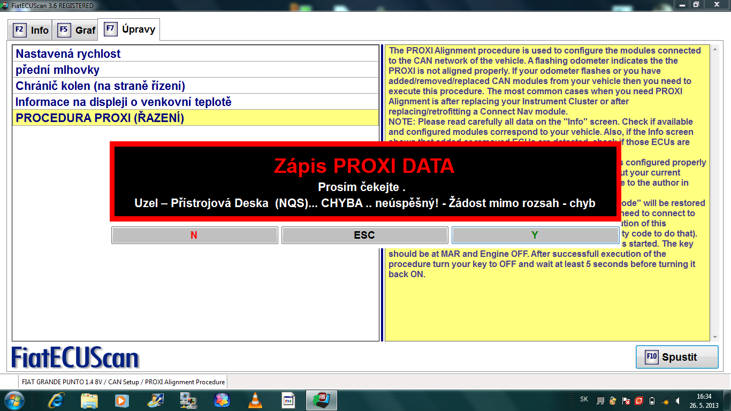This screenshot has width=731, height=411.
Task: Switch to the F2 Info tab
Action: point(31,30)
